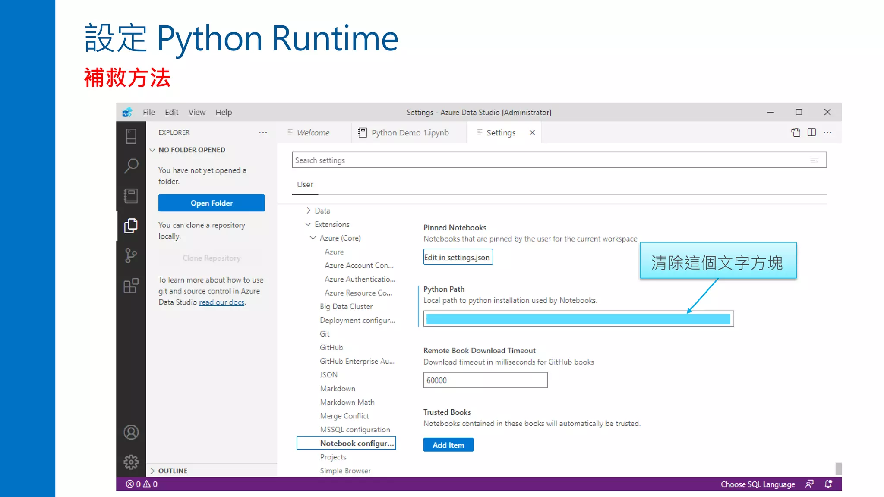Image resolution: width=884 pixels, height=497 pixels.
Task: Select GitHub settings item
Action: click(331, 348)
